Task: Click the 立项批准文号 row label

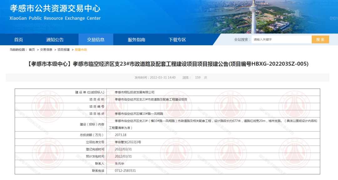Action: point(95,142)
